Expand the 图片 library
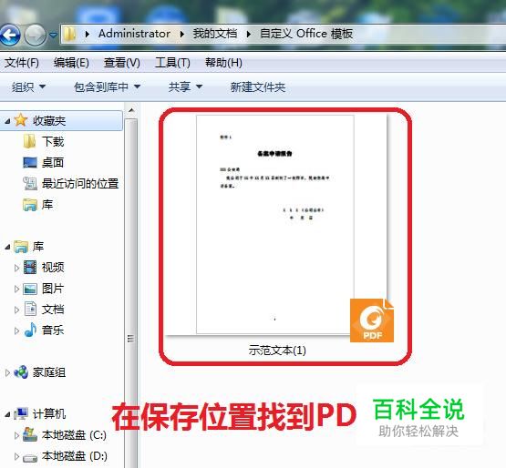This screenshot has width=506, height=468. point(16,289)
